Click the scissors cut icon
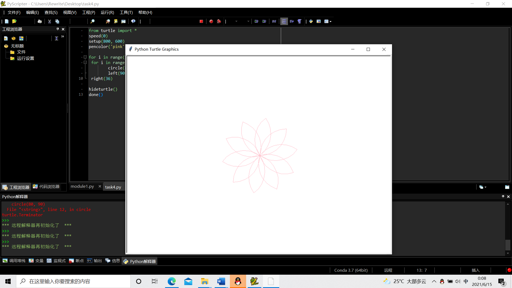 pyautogui.click(x=50, y=21)
